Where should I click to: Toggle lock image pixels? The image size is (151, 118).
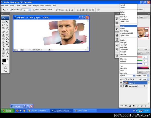click(128, 79)
